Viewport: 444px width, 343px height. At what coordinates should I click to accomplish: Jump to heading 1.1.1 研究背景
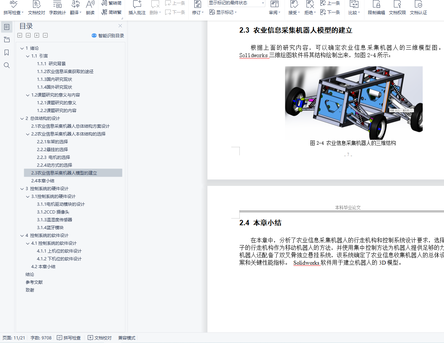coord(52,64)
